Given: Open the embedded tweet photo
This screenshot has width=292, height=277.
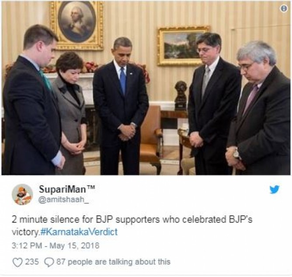Looking at the screenshot, I should coord(146,88).
